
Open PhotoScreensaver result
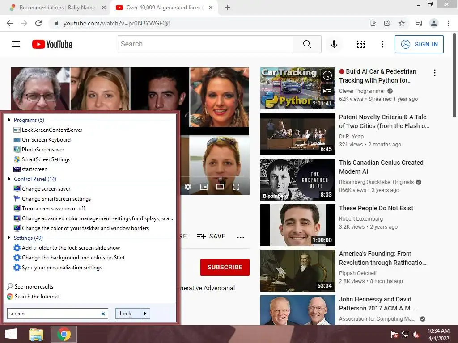pos(43,149)
